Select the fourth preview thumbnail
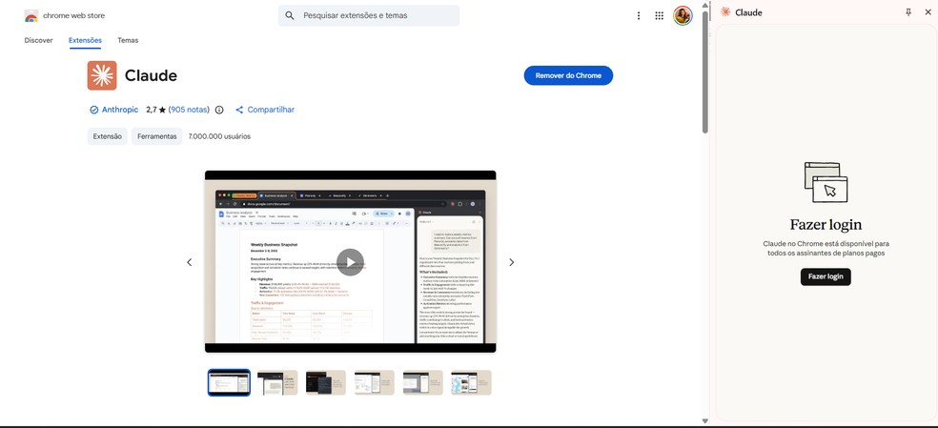Screen dimensions: 938x428 tap(375, 382)
